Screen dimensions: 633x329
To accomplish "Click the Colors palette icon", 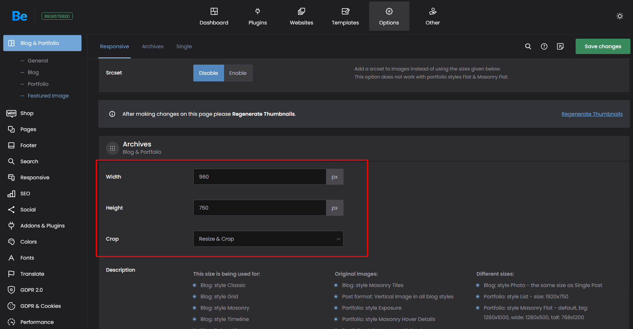I will coord(11,242).
